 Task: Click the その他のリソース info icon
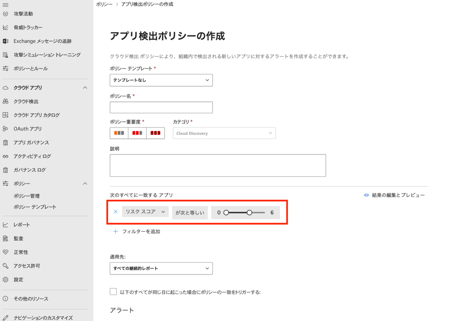5,298
